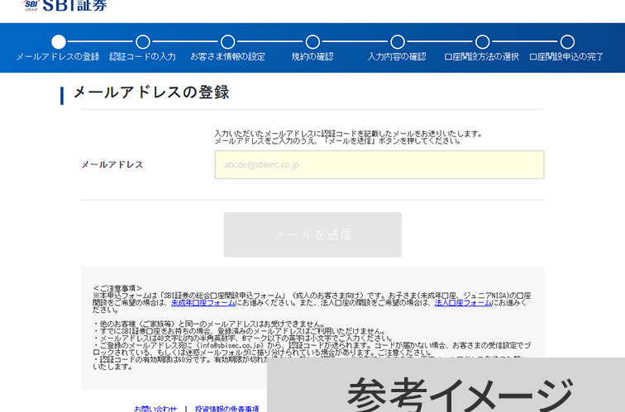Click the 口座開設申込の完了 step circle
This screenshot has width=625, height=412.
[567, 42]
